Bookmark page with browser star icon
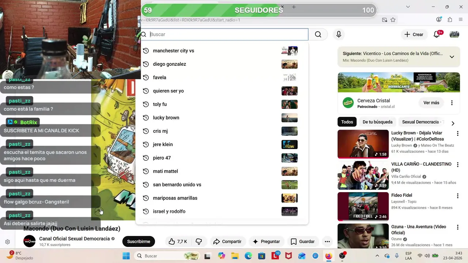 (x=393, y=20)
